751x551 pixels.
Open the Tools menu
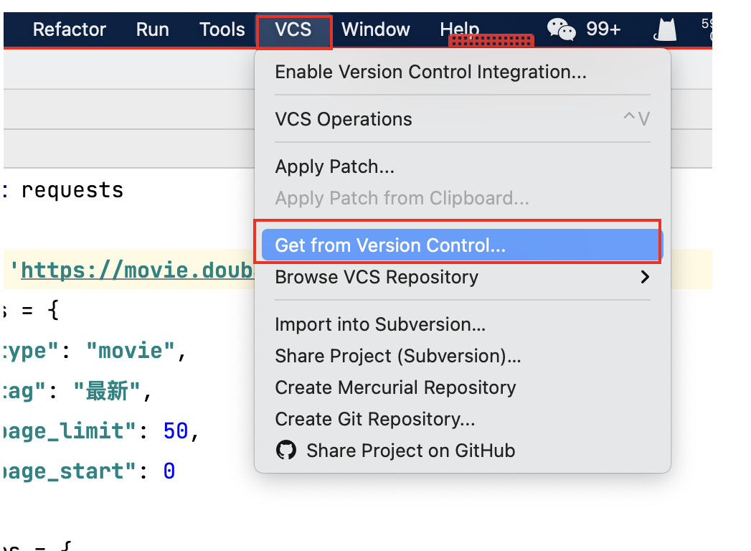click(222, 29)
